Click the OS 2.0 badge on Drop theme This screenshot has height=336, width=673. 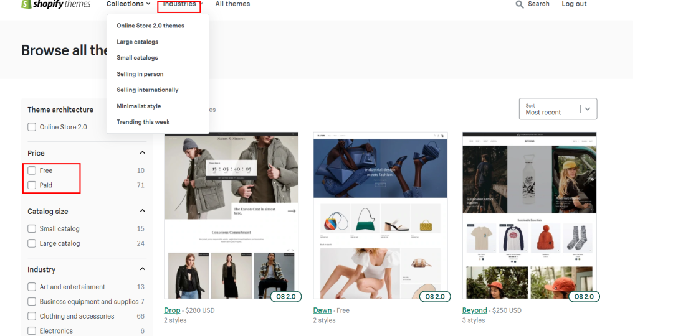point(285,297)
